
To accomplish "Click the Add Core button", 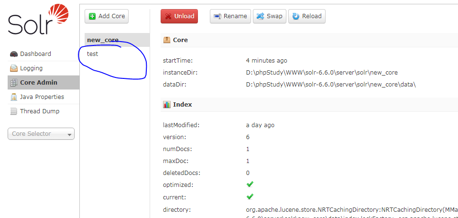I will pos(107,16).
